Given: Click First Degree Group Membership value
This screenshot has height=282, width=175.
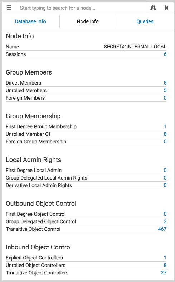Looking at the screenshot, I should (x=165, y=126).
